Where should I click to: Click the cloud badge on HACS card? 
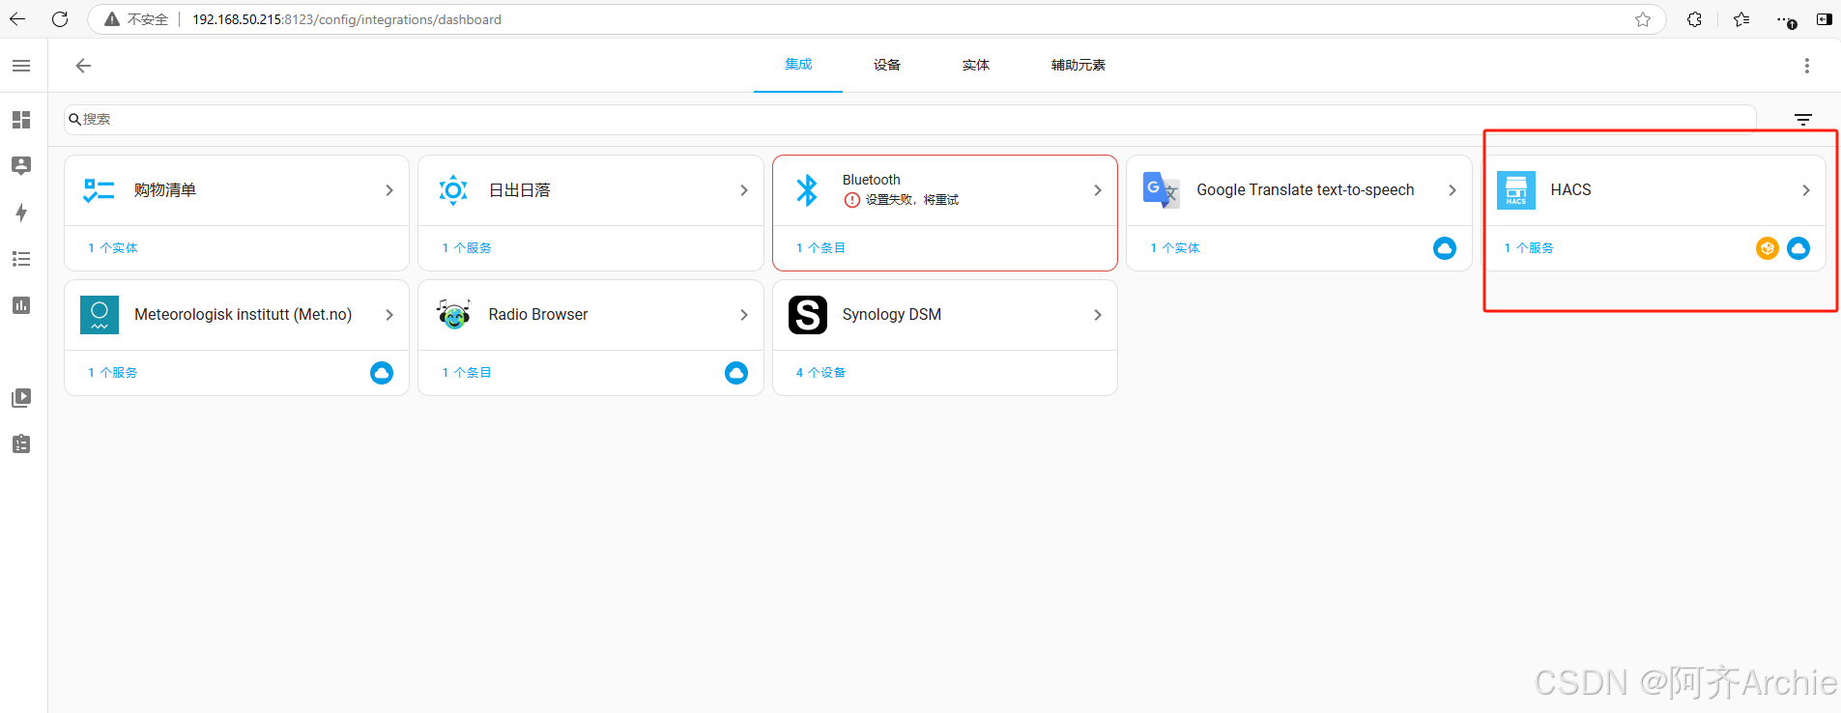click(1798, 248)
